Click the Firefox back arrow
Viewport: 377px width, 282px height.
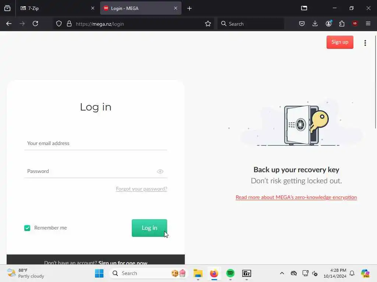coord(9,24)
